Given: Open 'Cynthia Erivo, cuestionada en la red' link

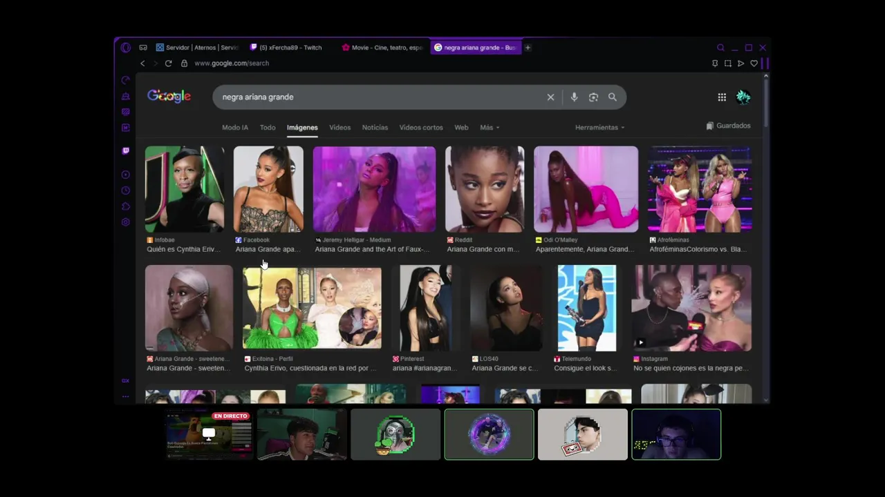Looking at the screenshot, I should tap(310, 369).
